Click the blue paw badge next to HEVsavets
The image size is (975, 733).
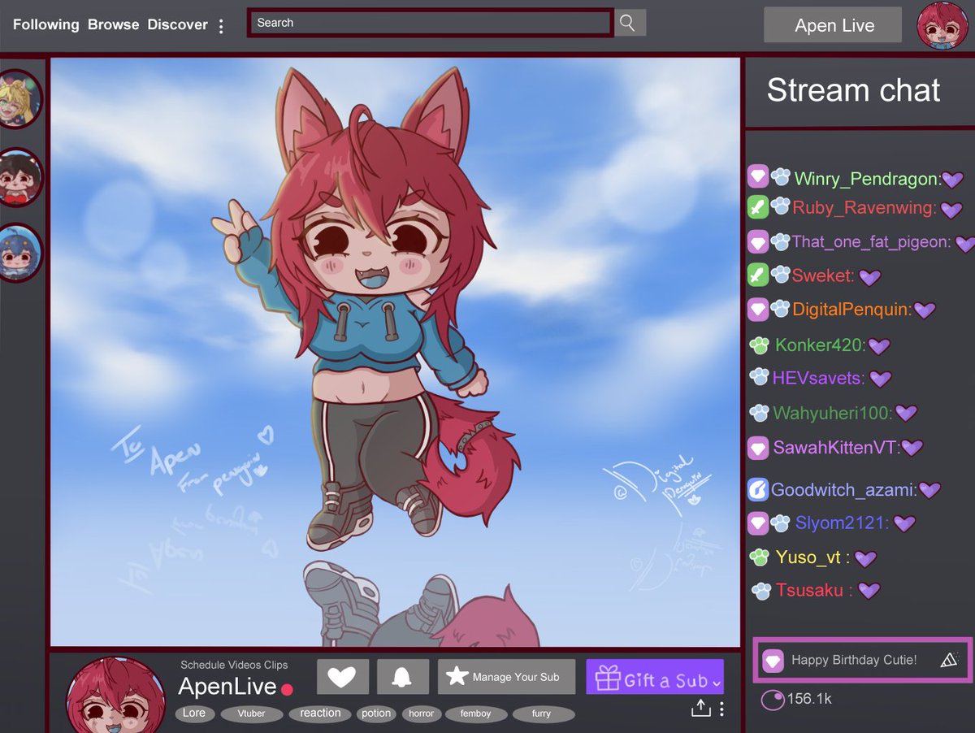coord(759,377)
